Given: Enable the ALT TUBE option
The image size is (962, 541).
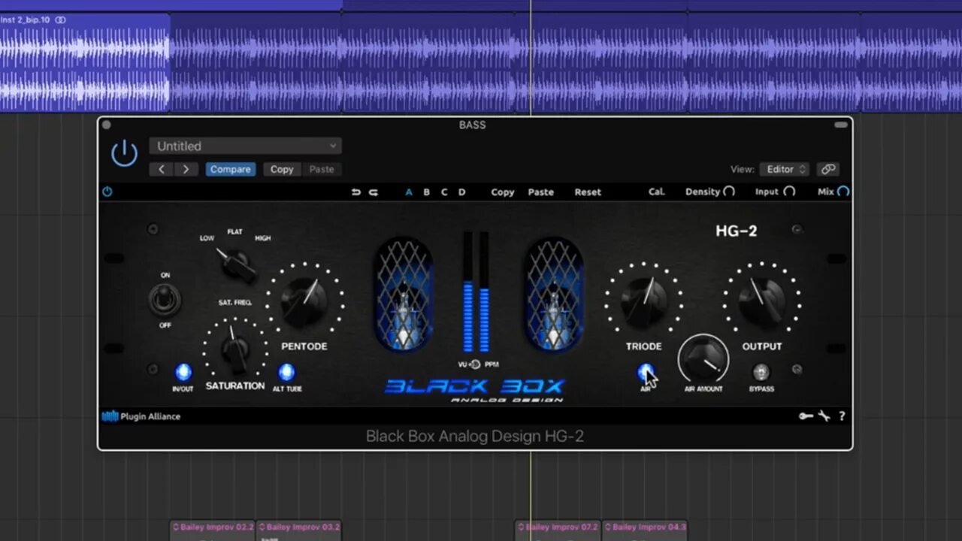Looking at the screenshot, I should click(286, 371).
